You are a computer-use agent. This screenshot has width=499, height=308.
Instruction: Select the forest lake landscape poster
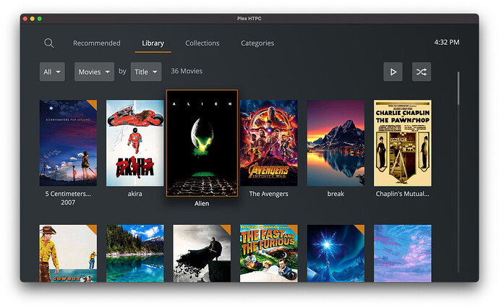(x=135, y=253)
